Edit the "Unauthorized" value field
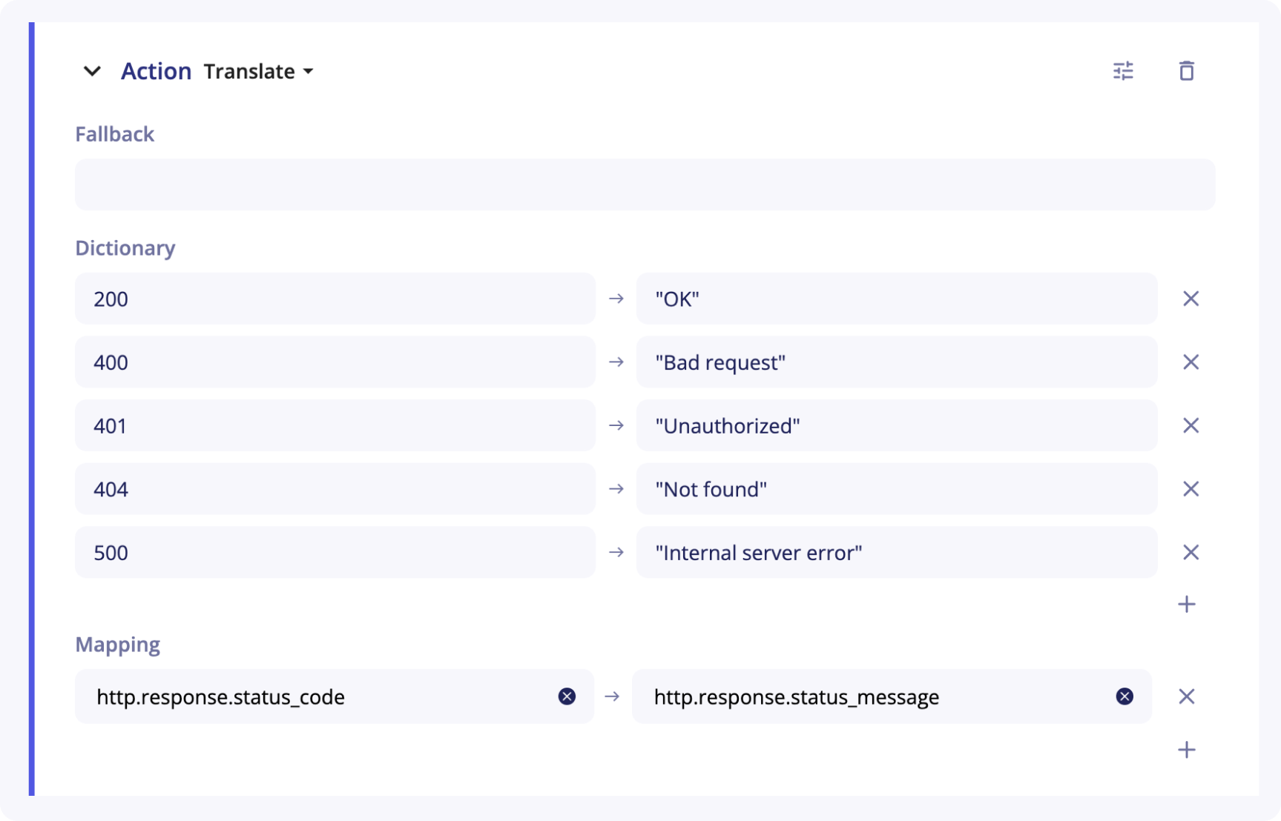 point(896,425)
